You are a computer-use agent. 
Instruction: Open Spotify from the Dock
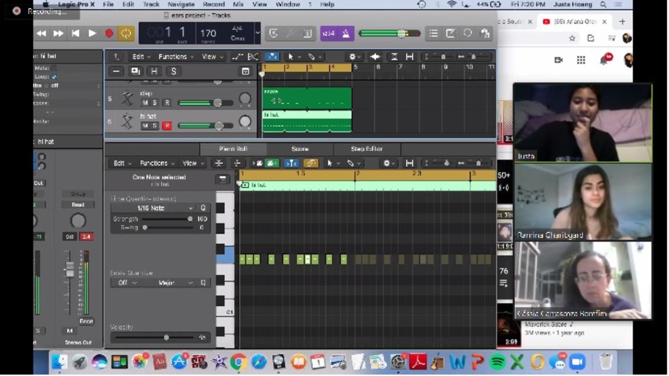[x=497, y=362]
